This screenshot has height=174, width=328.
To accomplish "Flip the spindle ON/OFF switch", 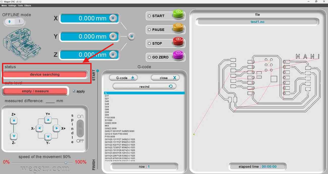I will 80,128.
